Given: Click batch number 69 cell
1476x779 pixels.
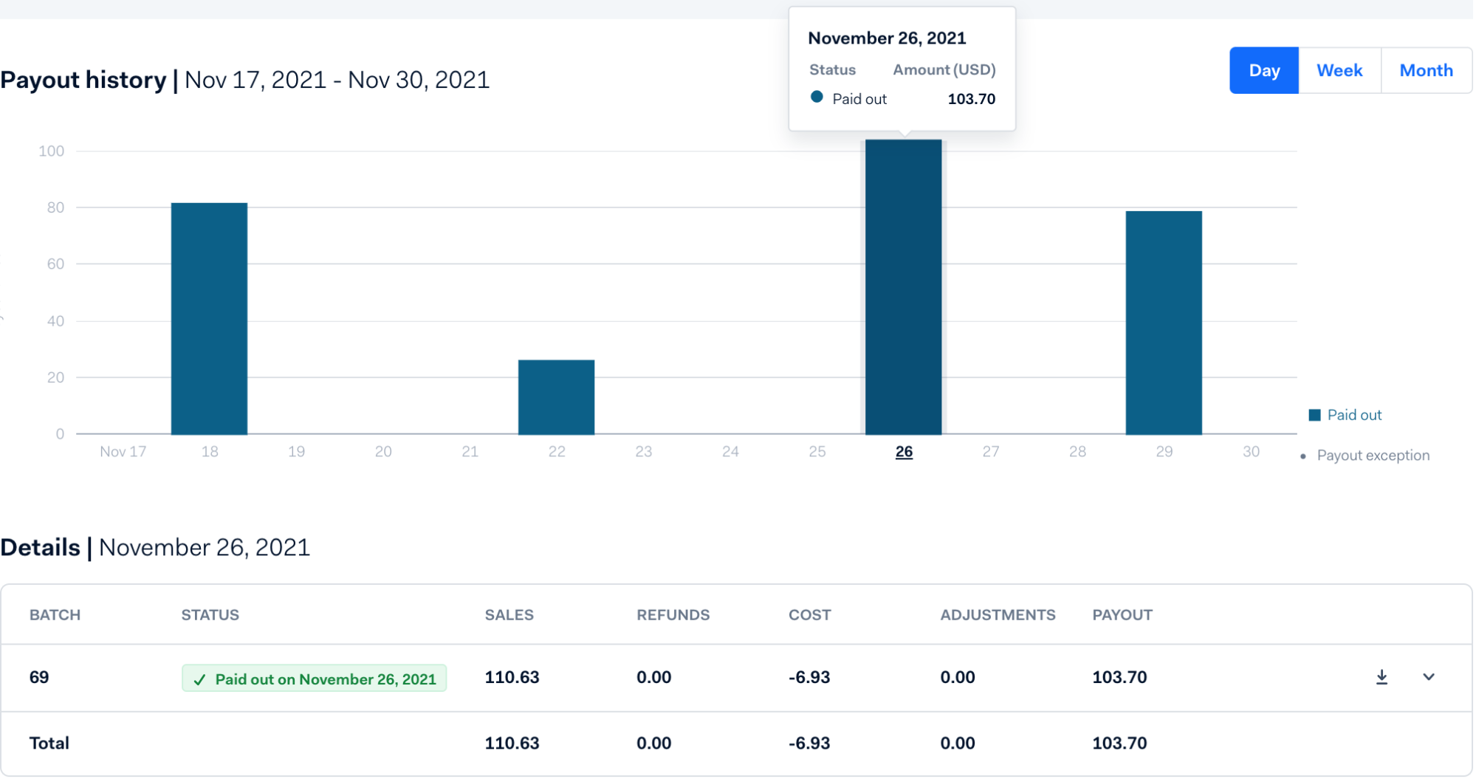Looking at the screenshot, I should [39, 677].
